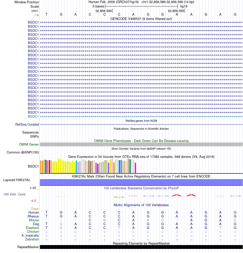The image size is (243, 253).
Task: Open the RefSeq genes from NCBI title
Action: coord(141,121)
